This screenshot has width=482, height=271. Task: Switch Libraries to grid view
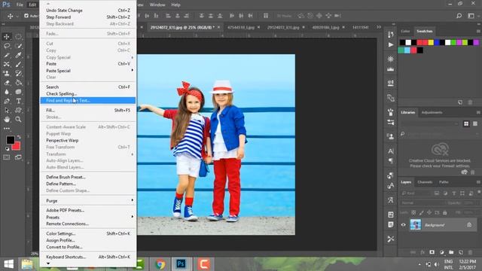pyautogui.click(x=466, y=123)
